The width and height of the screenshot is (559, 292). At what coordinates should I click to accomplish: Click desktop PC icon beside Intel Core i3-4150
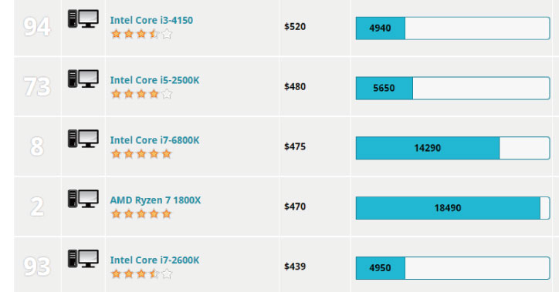point(83,18)
